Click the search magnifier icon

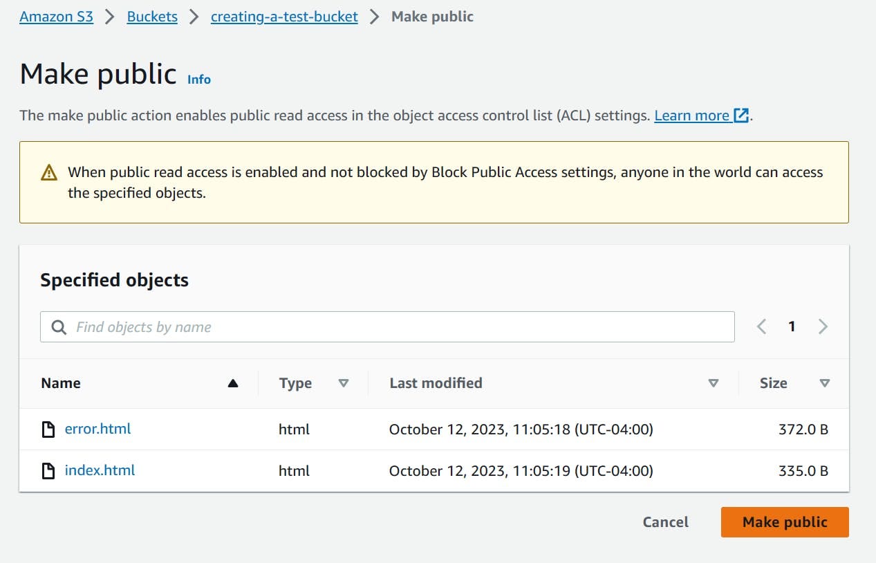[x=59, y=327]
